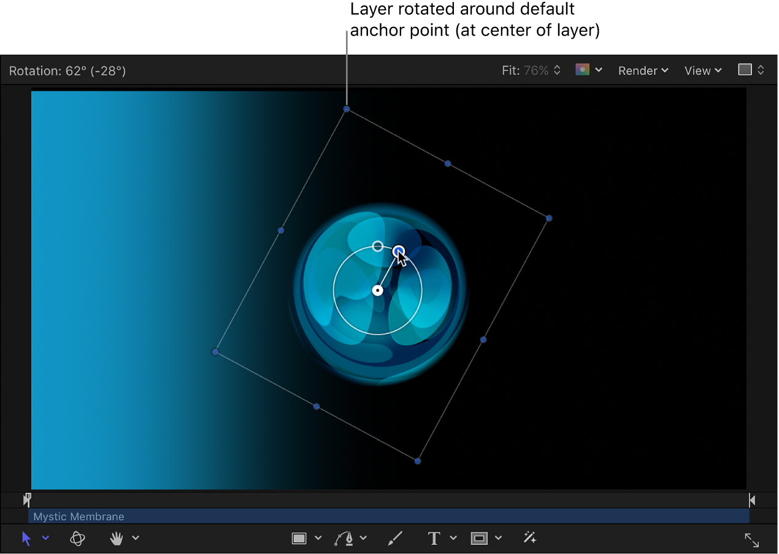Click the Fit 76% zoom stepper
Viewport: 779px width, 554px height.
click(556, 70)
